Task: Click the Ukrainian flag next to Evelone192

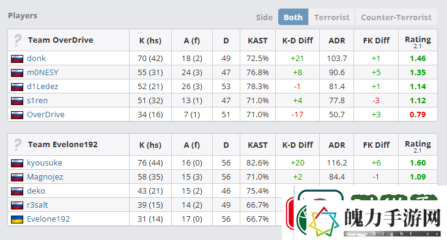Action: click(17, 219)
